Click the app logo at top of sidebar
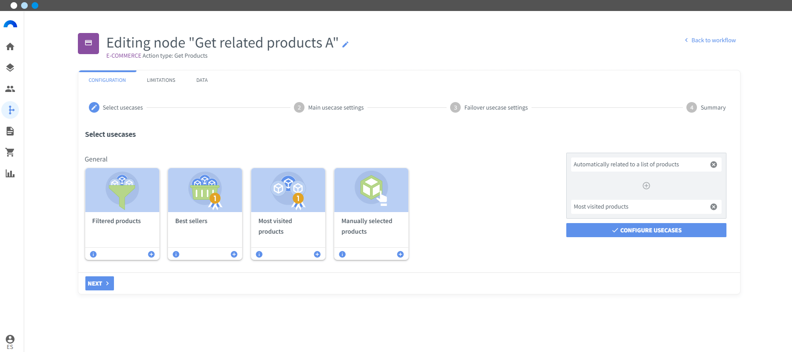This screenshot has height=352, width=792. point(10,24)
